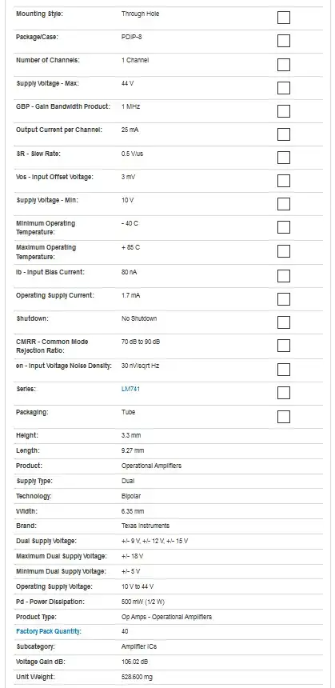
Task: Check the Vos Input Offset Voltage box
Action: click(x=284, y=181)
